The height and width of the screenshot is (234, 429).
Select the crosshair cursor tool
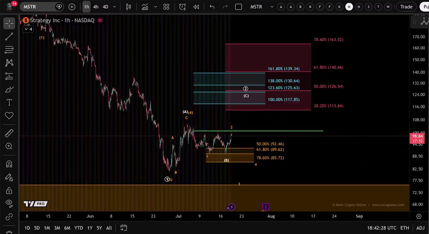click(x=9, y=24)
